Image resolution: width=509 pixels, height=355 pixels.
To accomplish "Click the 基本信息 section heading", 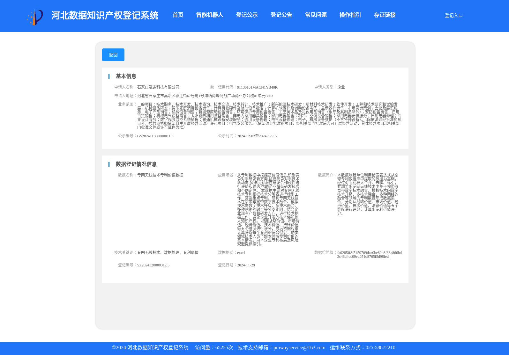I will pos(126,76).
